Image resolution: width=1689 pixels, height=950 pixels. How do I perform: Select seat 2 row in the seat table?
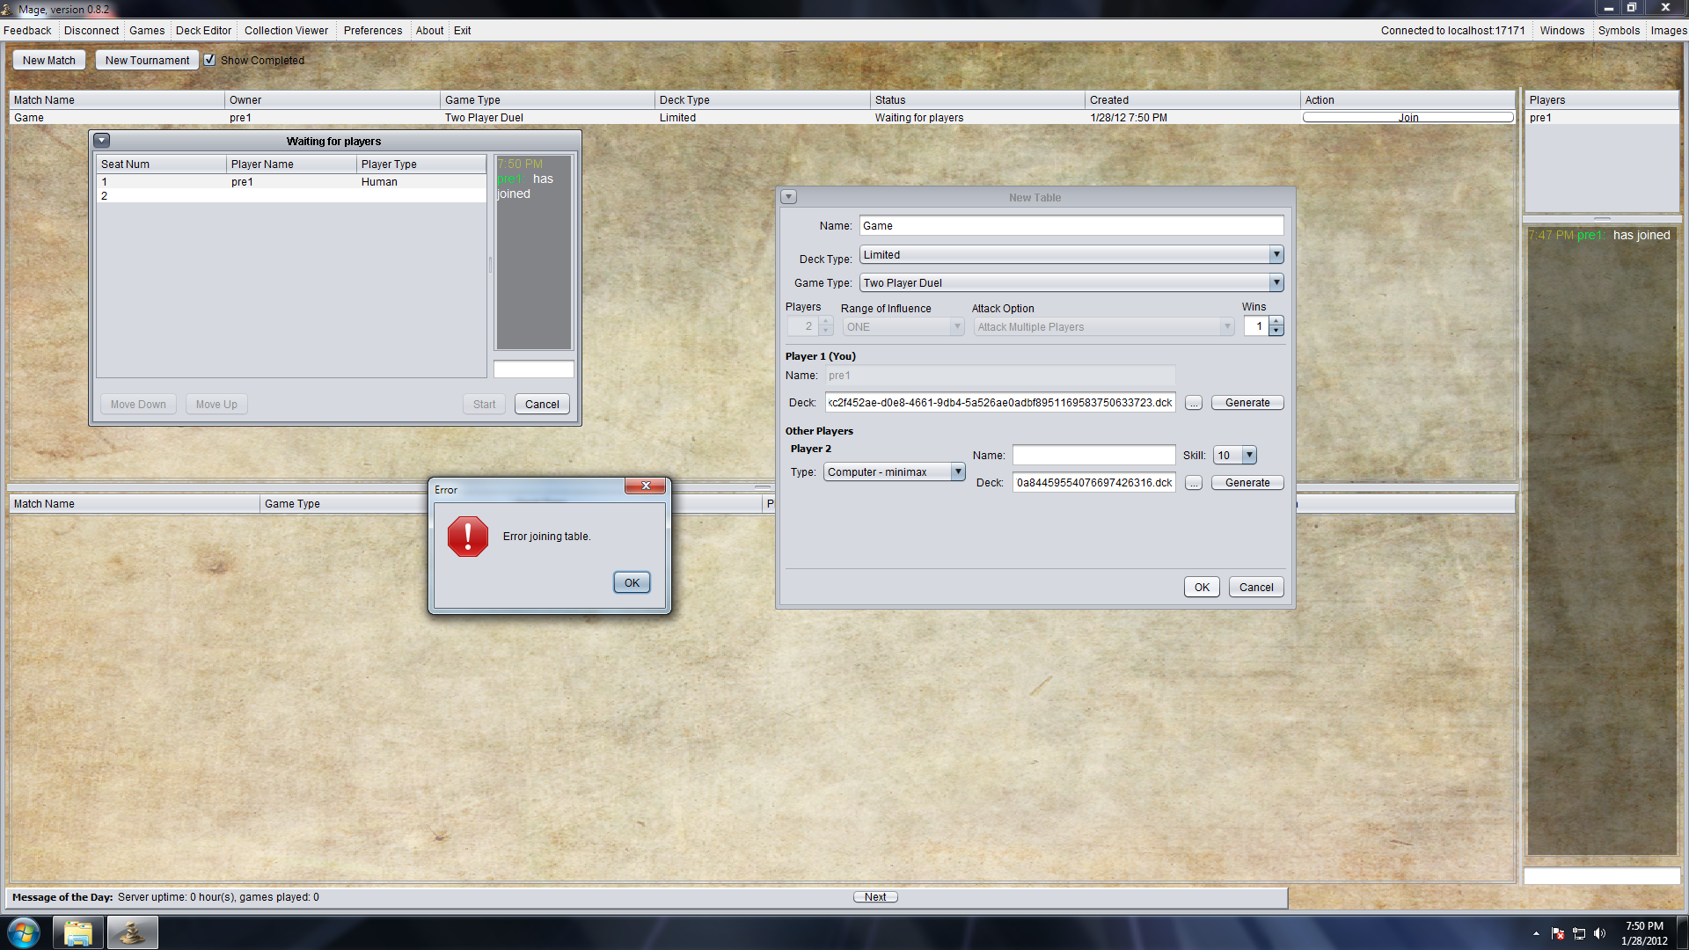coord(291,196)
